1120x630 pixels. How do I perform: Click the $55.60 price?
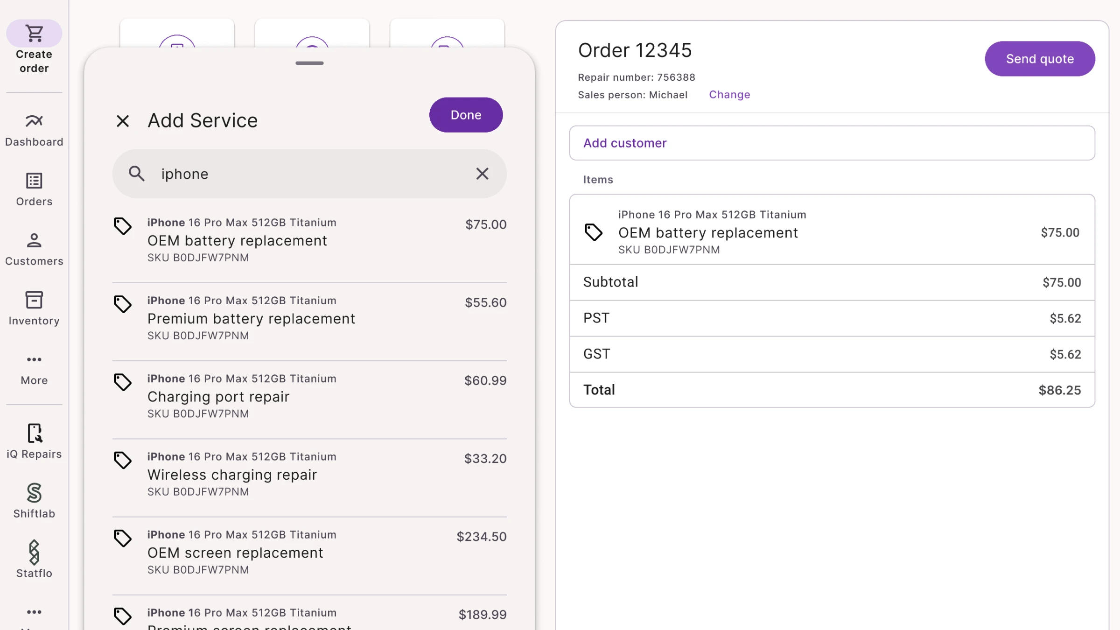coord(486,302)
